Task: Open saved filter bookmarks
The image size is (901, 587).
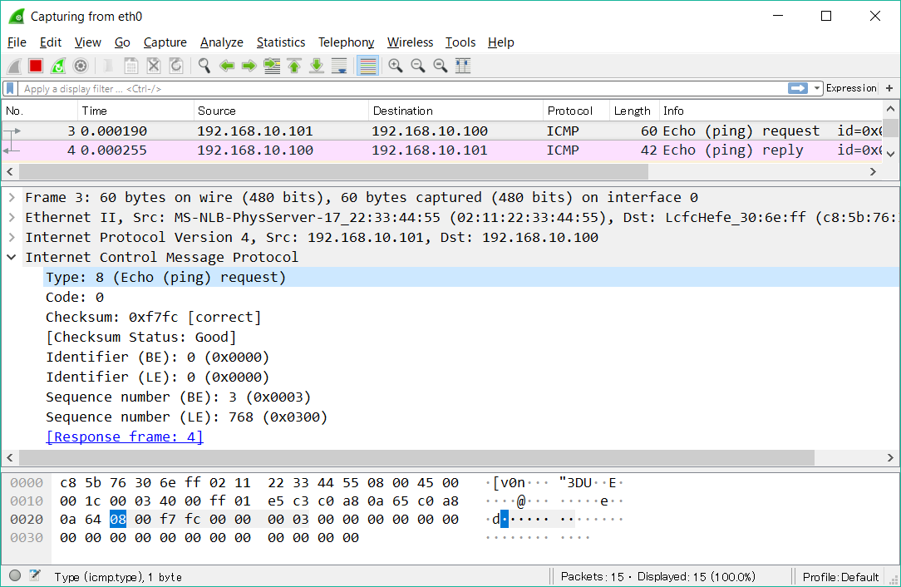Action: click(x=9, y=88)
